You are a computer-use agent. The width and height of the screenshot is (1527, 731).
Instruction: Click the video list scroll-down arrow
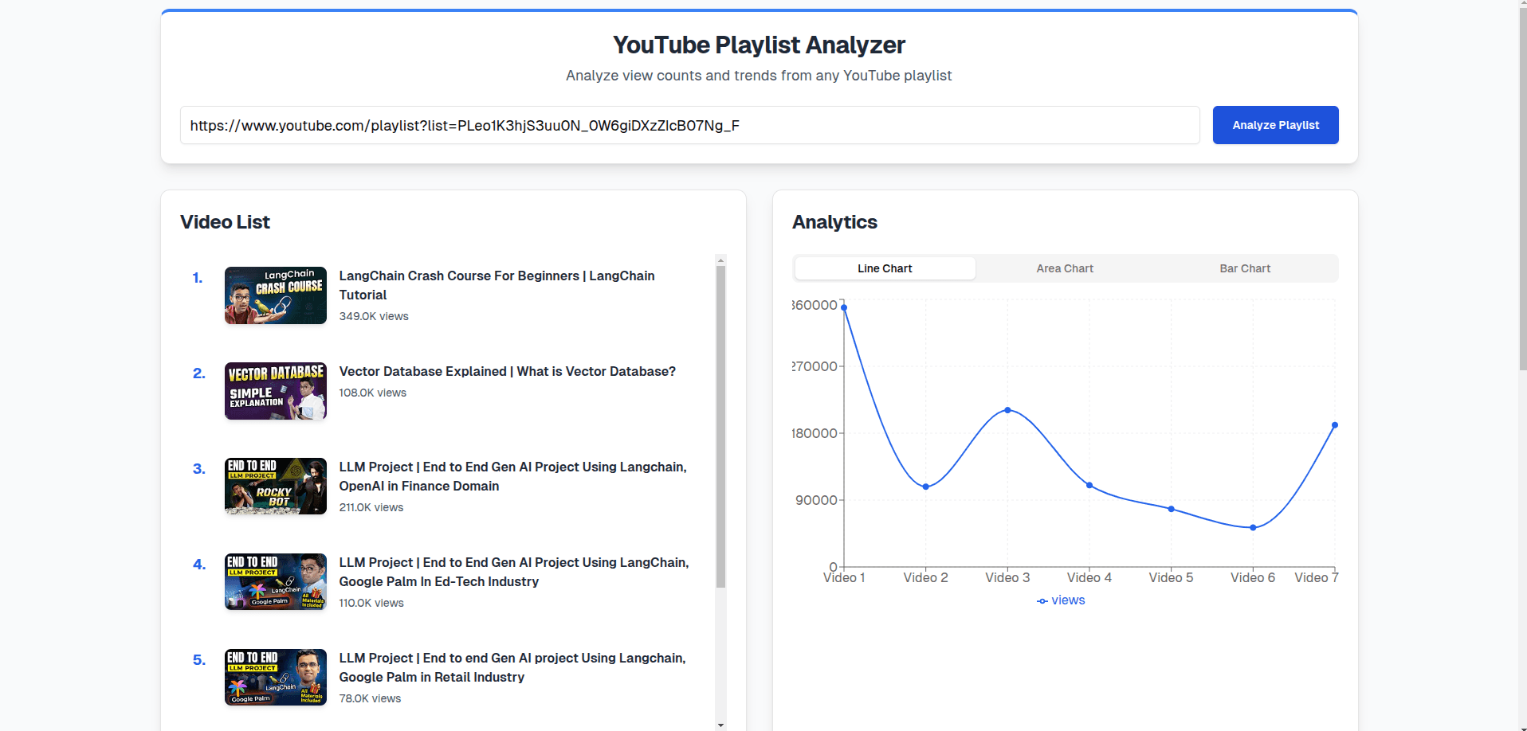(x=720, y=725)
